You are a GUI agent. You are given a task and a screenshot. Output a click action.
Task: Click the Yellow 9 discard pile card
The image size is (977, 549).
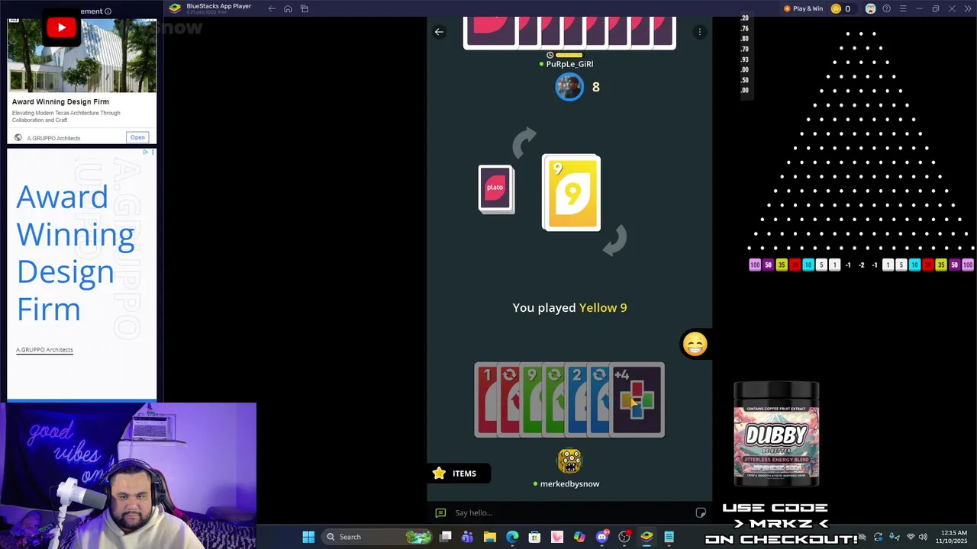point(571,192)
